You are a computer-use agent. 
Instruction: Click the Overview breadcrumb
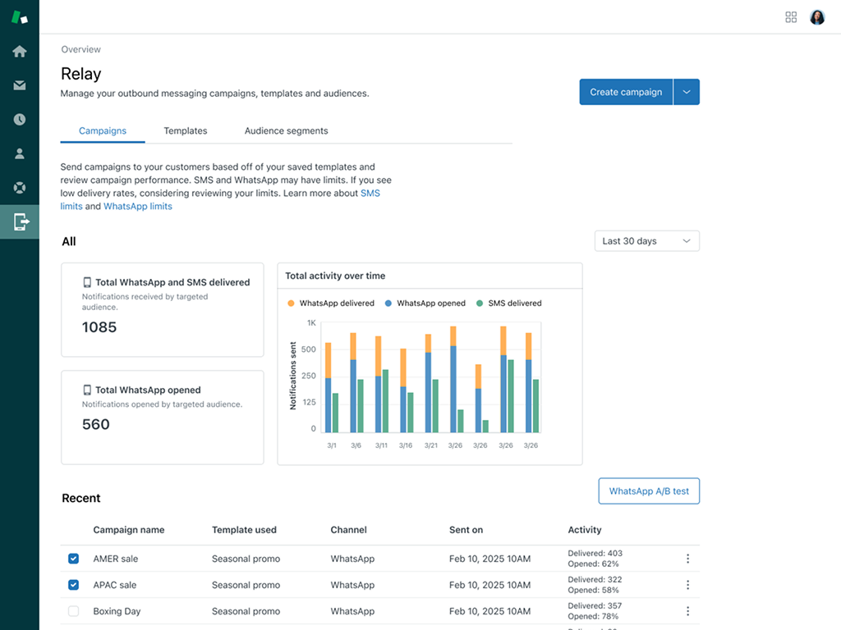point(81,50)
